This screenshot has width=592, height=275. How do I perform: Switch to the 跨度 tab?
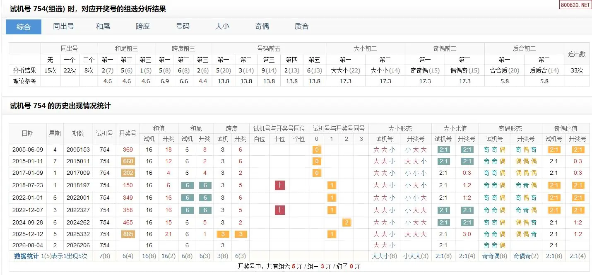[143, 27]
